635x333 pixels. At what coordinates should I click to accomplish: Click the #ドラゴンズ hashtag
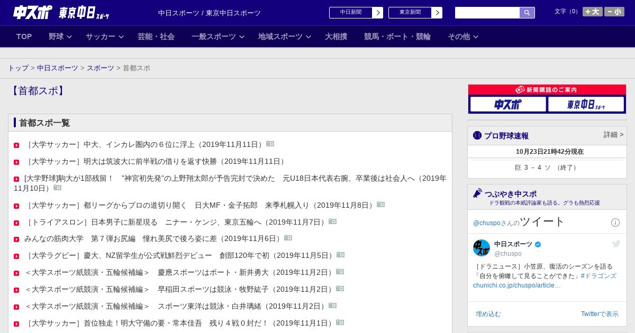tap(598, 276)
